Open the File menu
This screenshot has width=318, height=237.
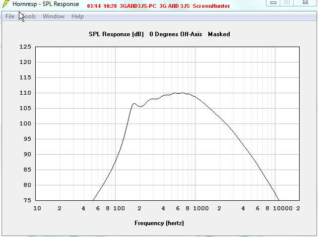pos(10,16)
